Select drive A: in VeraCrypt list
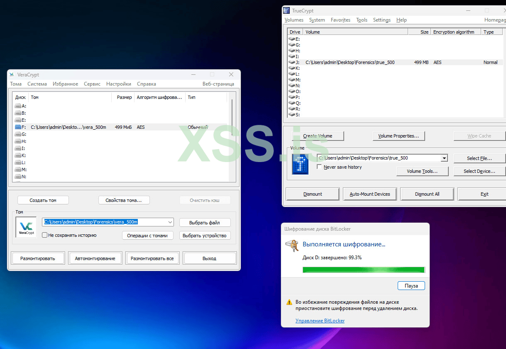The height and width of the screenshot is (349, 506). point(120,106)
